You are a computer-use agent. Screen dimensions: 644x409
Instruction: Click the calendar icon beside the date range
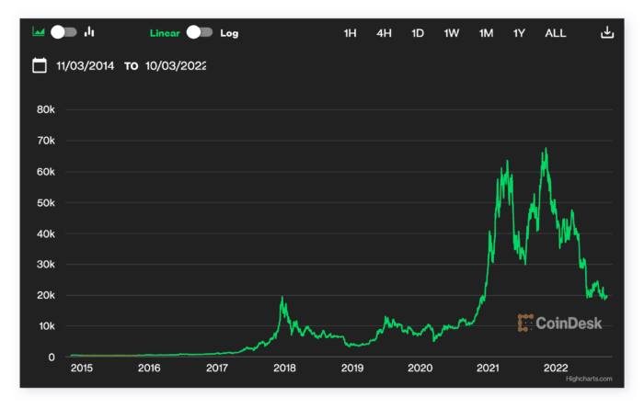tap(40, 65)
